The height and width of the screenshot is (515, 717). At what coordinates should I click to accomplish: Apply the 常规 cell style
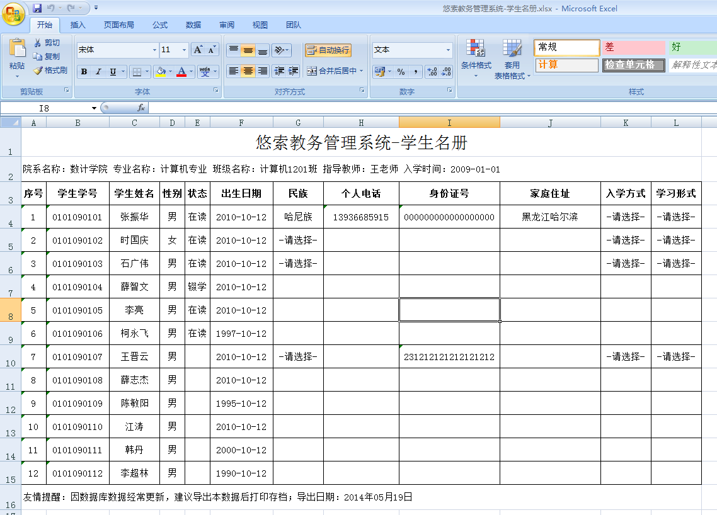click(566, 47)
